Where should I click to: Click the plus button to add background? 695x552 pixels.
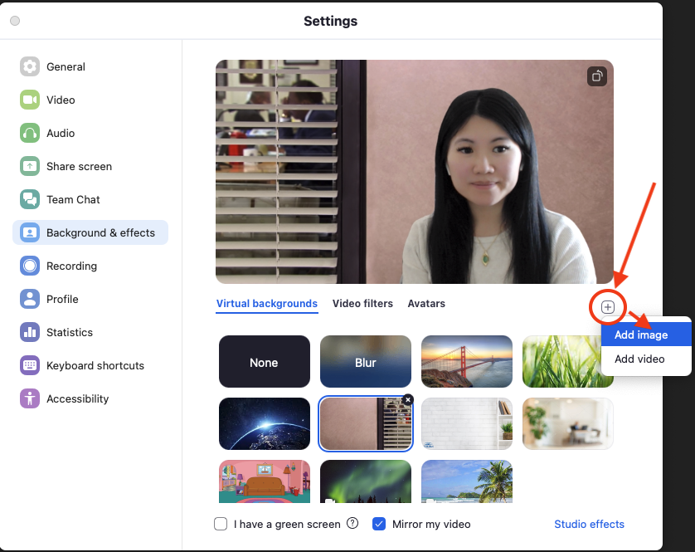pos(608,307)
